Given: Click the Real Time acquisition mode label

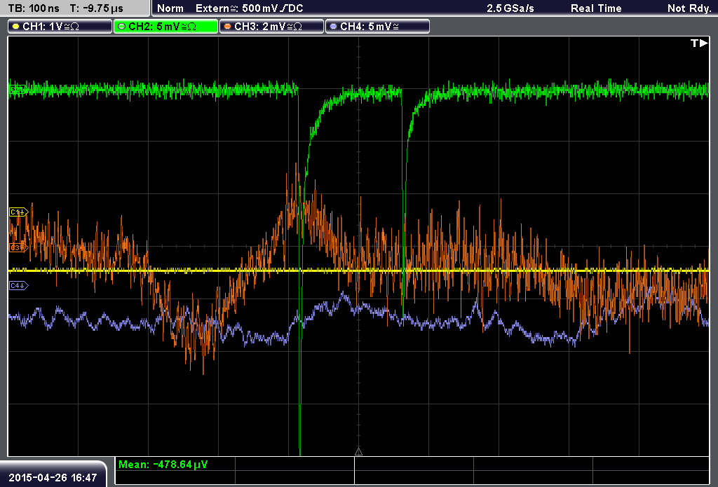Looking at the screenshot, I should pos(596,8).
